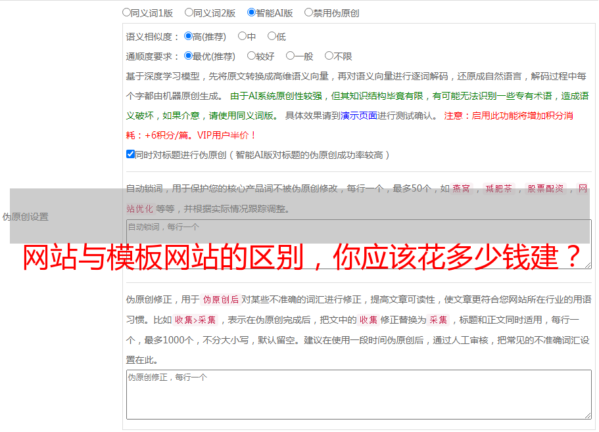This screenshot has width=599, height=432.
Task: Toggle 同时对标题进行伪原创 checkbox
Action: (130, 154)
